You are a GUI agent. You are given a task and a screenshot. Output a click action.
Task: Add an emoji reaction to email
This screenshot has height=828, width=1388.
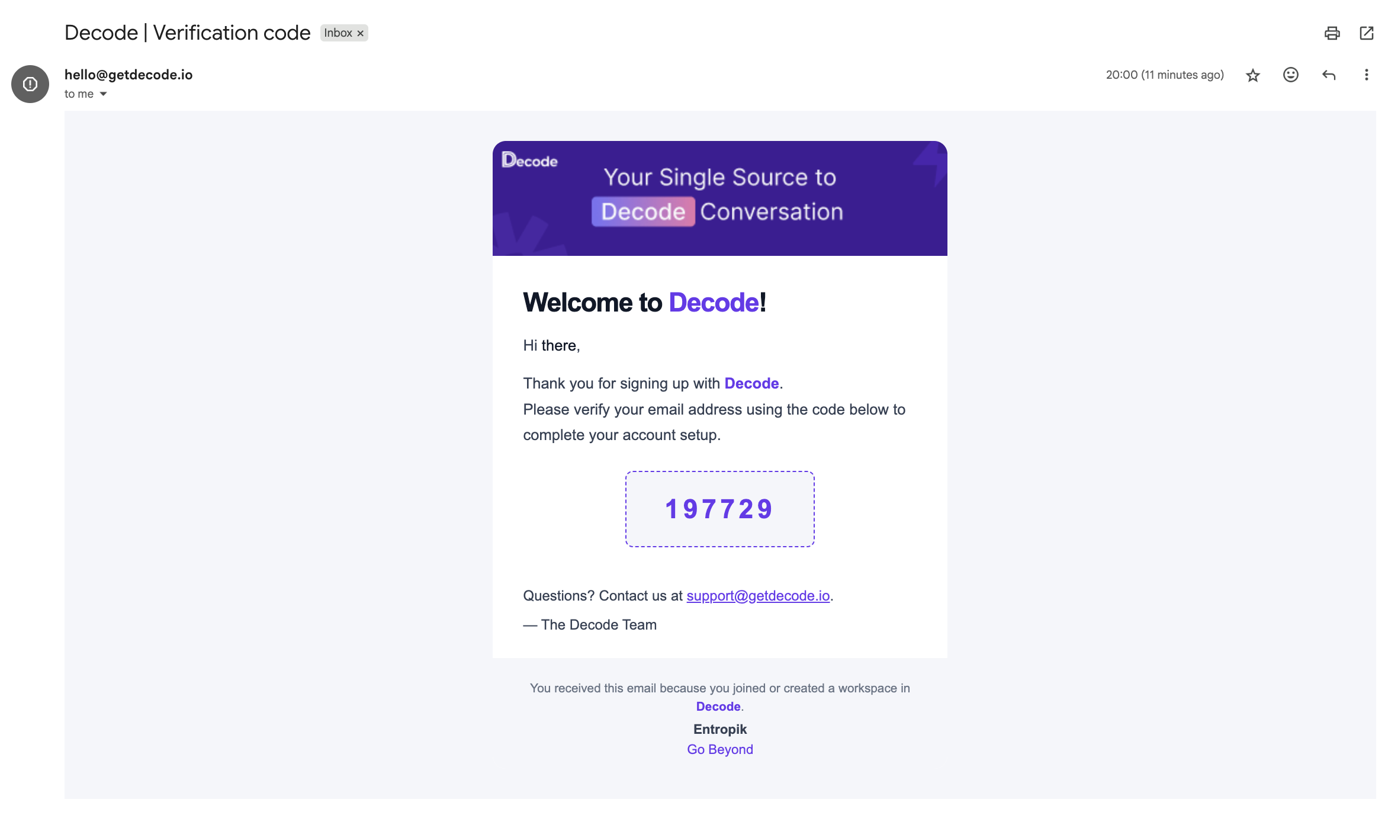pos(1290,75)
